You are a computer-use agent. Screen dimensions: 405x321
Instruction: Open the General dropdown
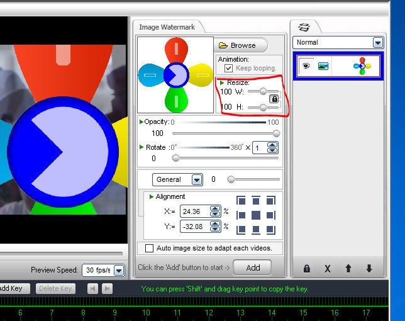197,179
